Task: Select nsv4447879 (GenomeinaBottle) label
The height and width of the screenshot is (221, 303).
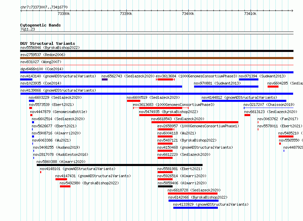Action: point(59,112)
